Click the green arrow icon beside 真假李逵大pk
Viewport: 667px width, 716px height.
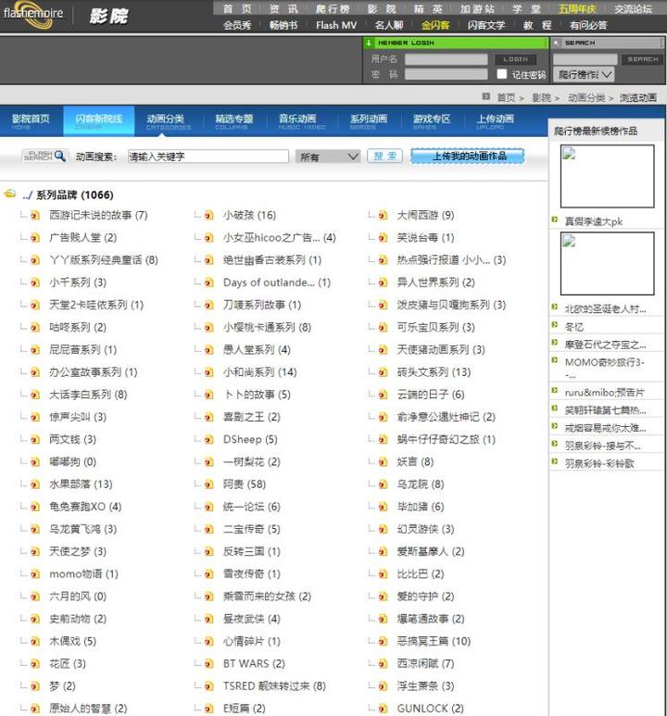point(557,221)
